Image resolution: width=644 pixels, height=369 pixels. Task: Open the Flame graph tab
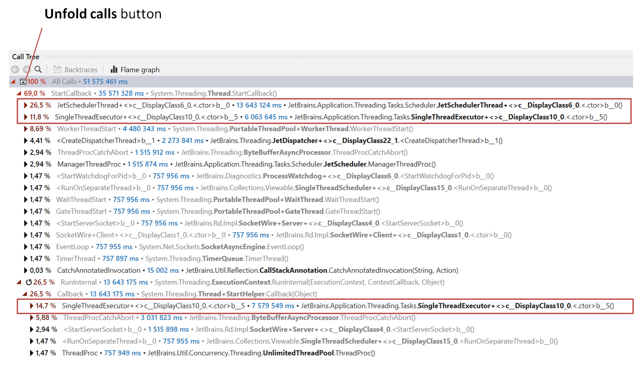[140, 70]
